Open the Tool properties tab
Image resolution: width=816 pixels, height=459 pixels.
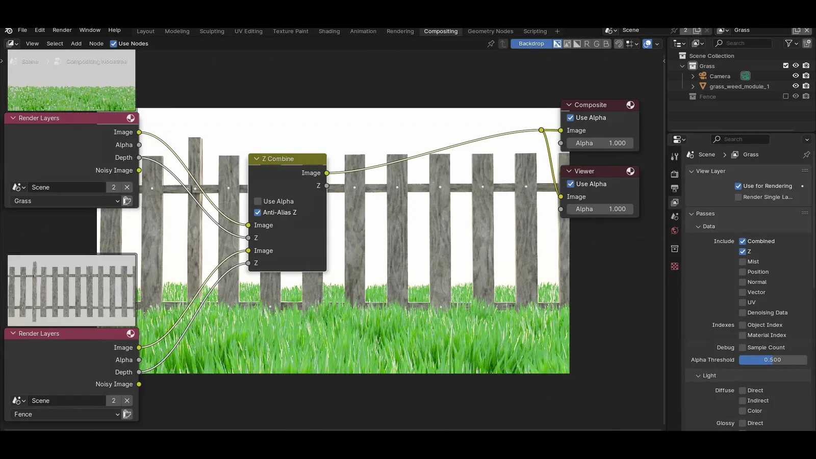click(675, 157)
